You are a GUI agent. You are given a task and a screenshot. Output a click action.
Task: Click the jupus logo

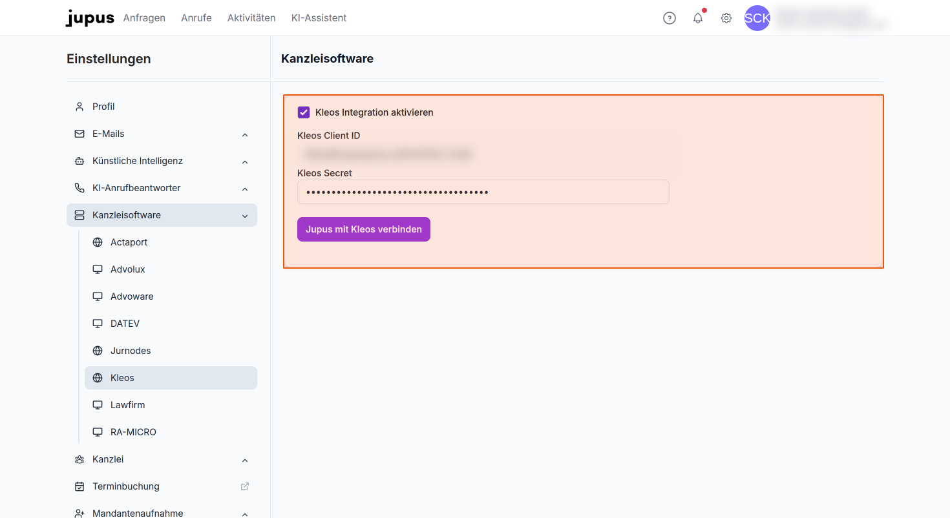coord(90,18)
